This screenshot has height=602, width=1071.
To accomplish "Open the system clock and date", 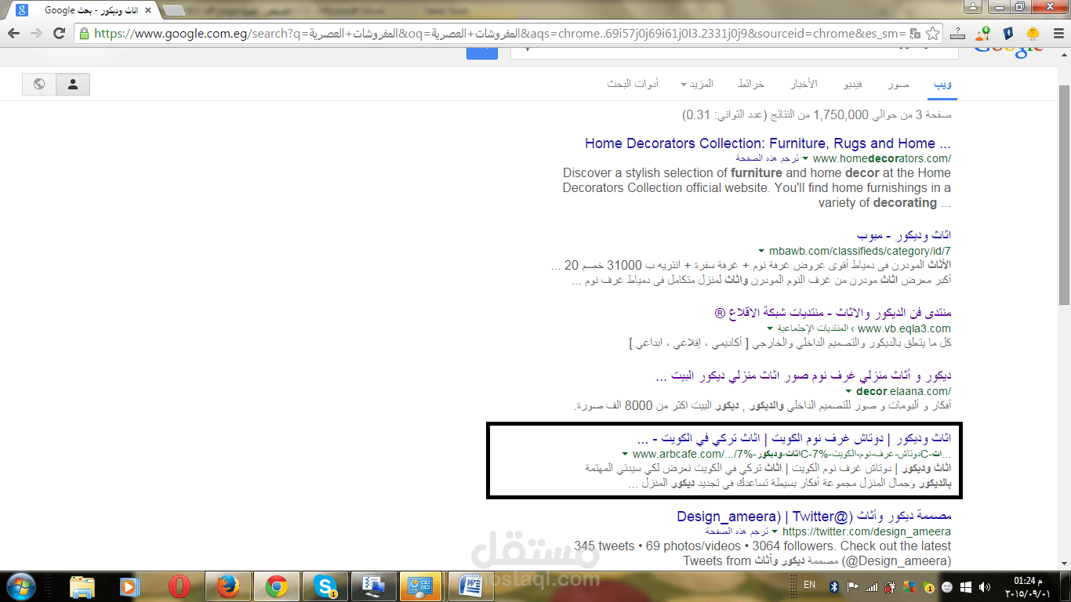I will [1027, 586].
